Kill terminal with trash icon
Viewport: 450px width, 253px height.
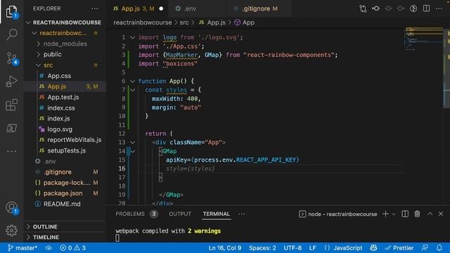tap(417, 214)
